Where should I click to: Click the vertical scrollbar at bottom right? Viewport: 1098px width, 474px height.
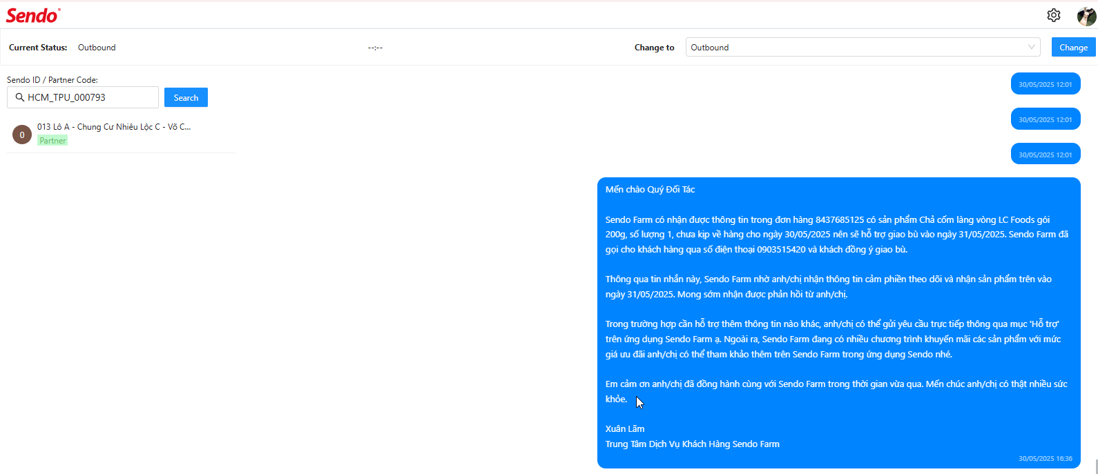coord(1095,466)
